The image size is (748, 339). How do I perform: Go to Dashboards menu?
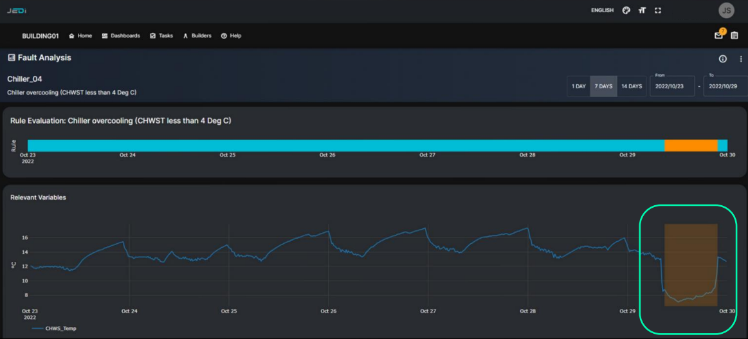(x=121, y=35)
